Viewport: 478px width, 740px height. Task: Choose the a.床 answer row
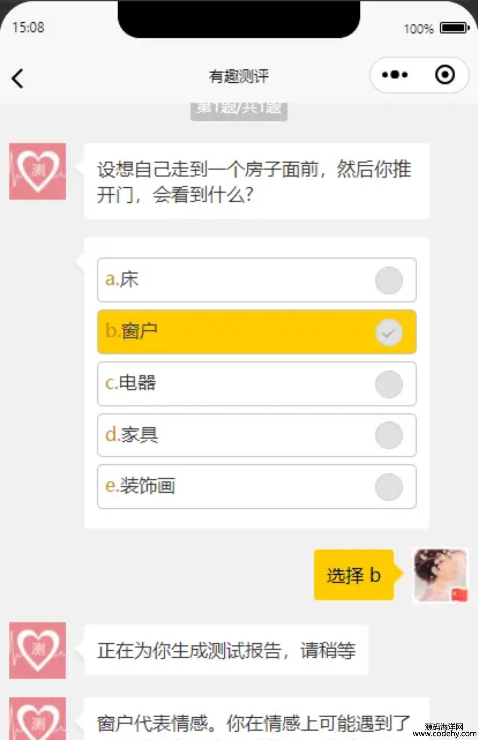[x=257, y=280]
